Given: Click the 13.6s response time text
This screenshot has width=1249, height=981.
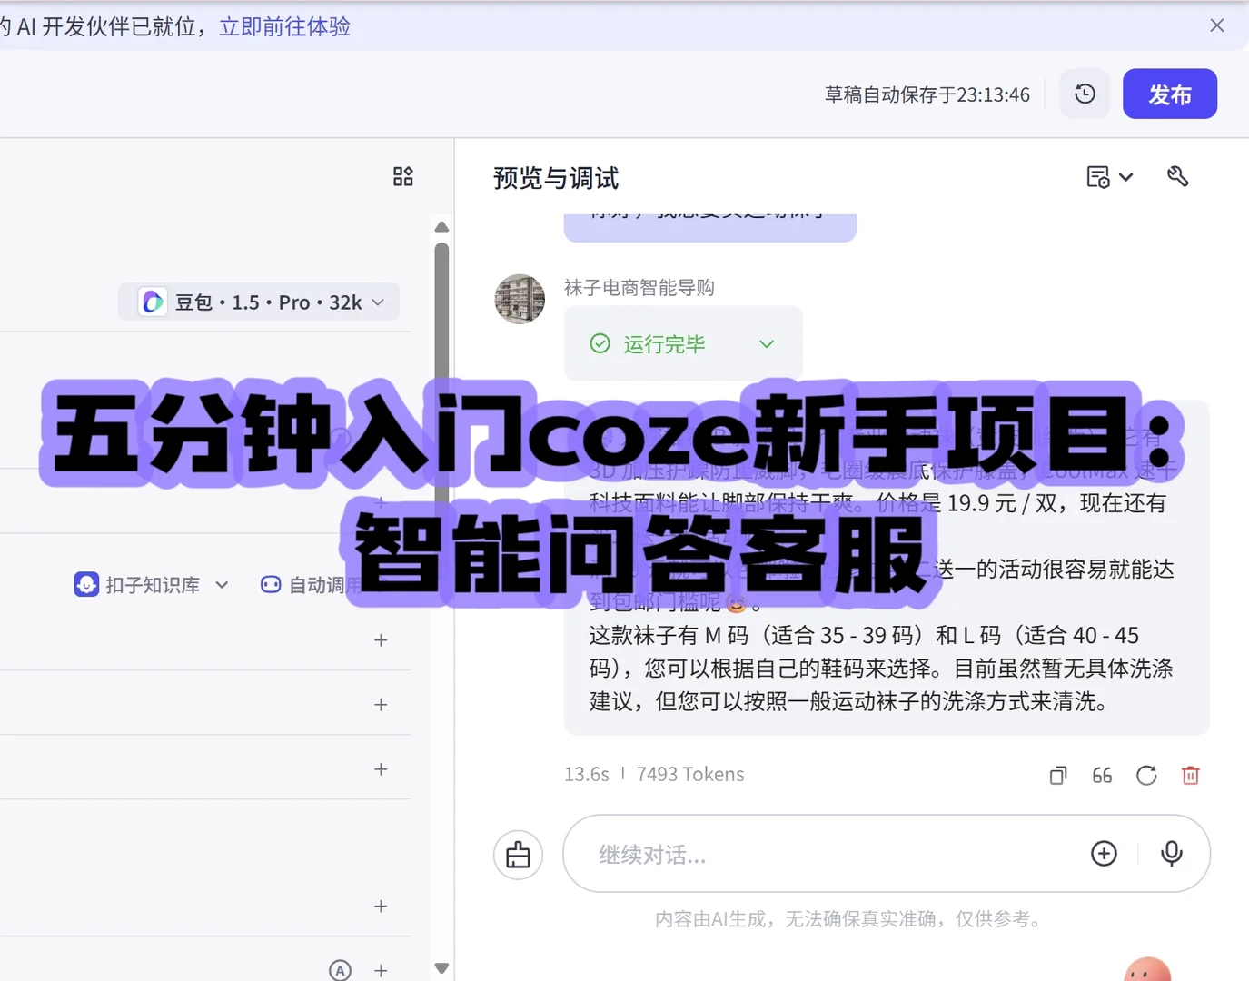Looking at the screenshot, I should coord(587,774).
